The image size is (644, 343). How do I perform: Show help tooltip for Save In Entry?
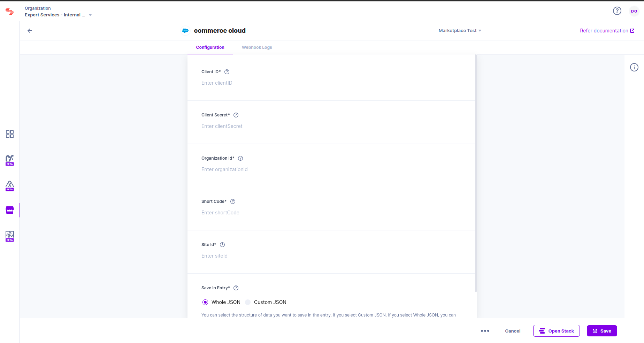(x=236, y=288)
